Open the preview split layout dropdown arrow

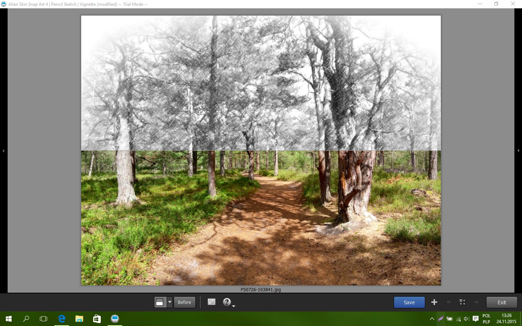[x=170, y=302]
